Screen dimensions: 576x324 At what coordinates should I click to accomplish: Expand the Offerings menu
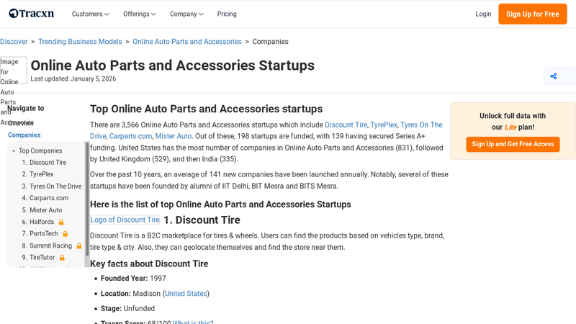tap(139, 14)
